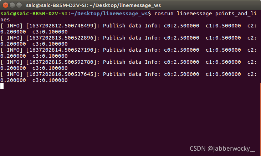Click the timestamp 1637202816.500537645
261x156 pixels.
click(61, 74)
